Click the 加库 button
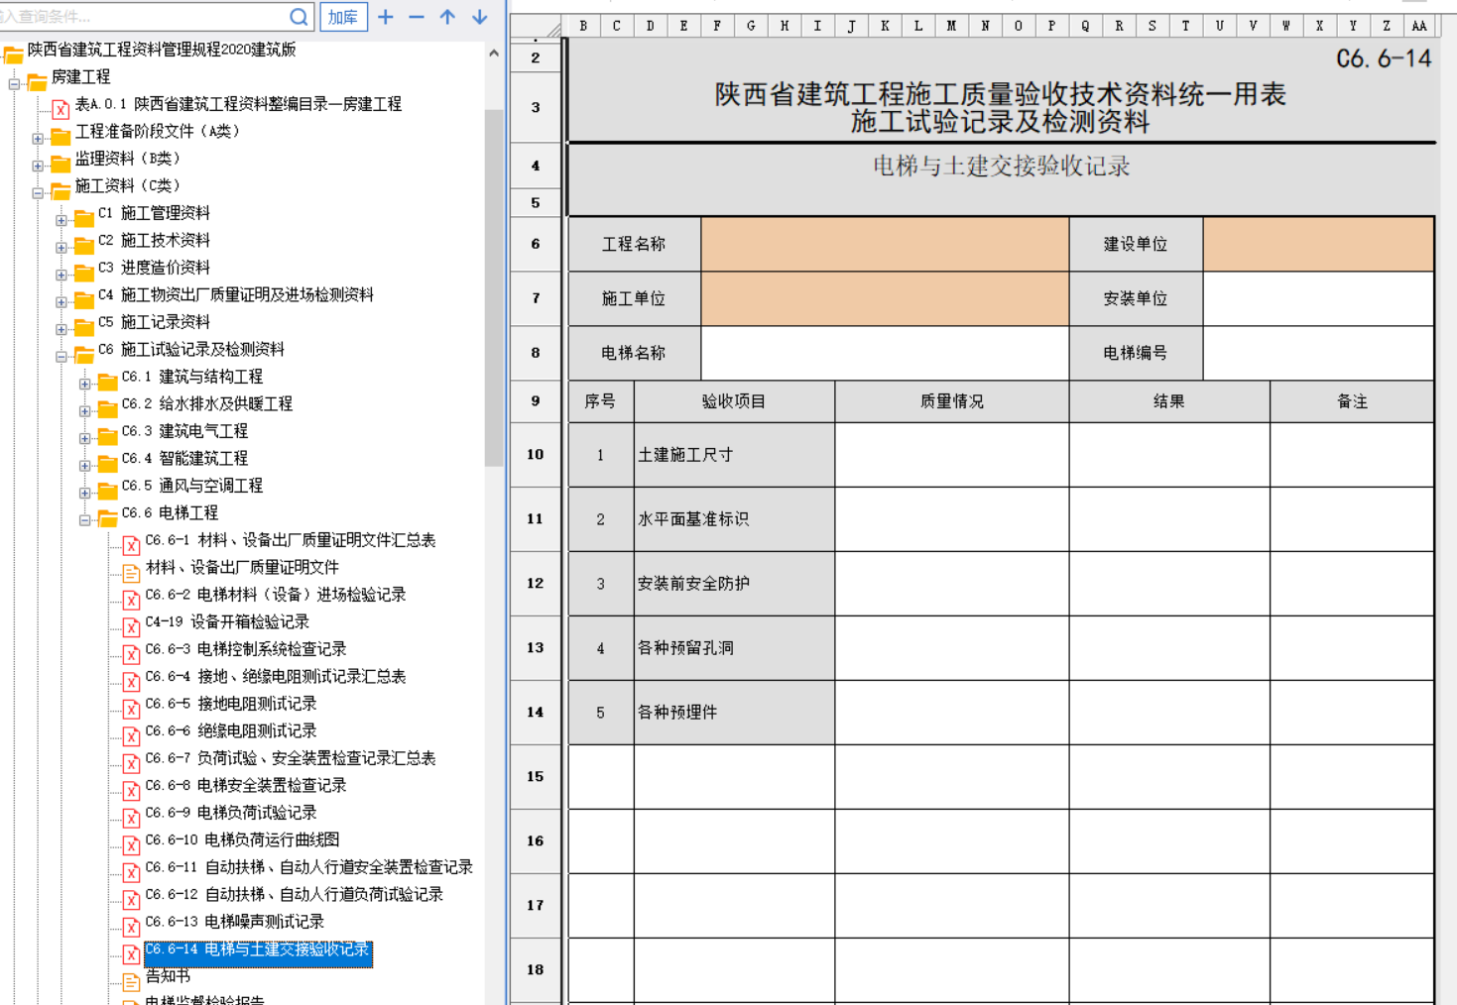This screenshot has height=1005, width=1457. coord(343,17)
